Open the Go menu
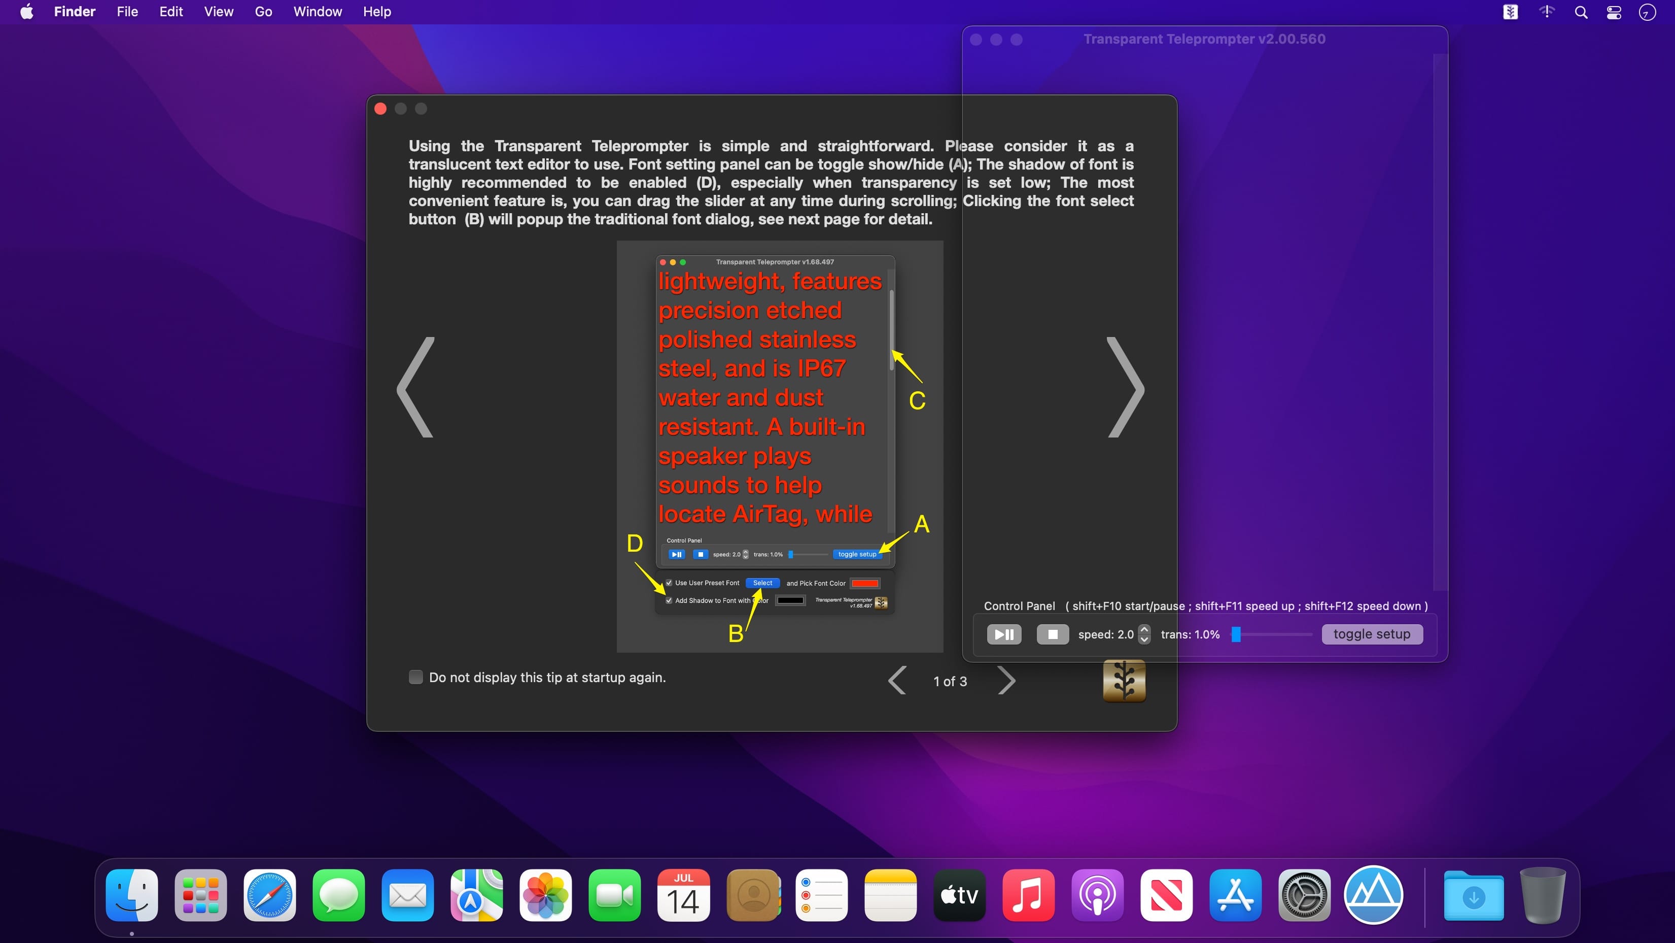1675x943 pixels. pos(263,12)
